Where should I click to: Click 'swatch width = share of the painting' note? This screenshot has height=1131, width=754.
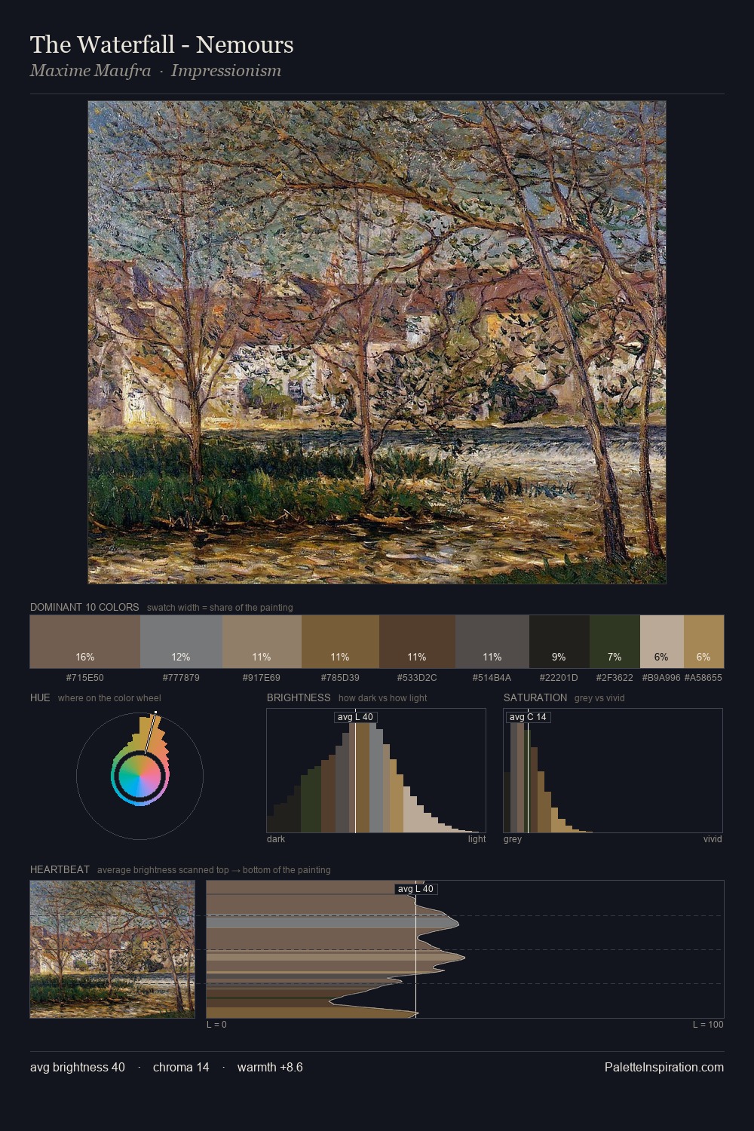coord(220,608)
